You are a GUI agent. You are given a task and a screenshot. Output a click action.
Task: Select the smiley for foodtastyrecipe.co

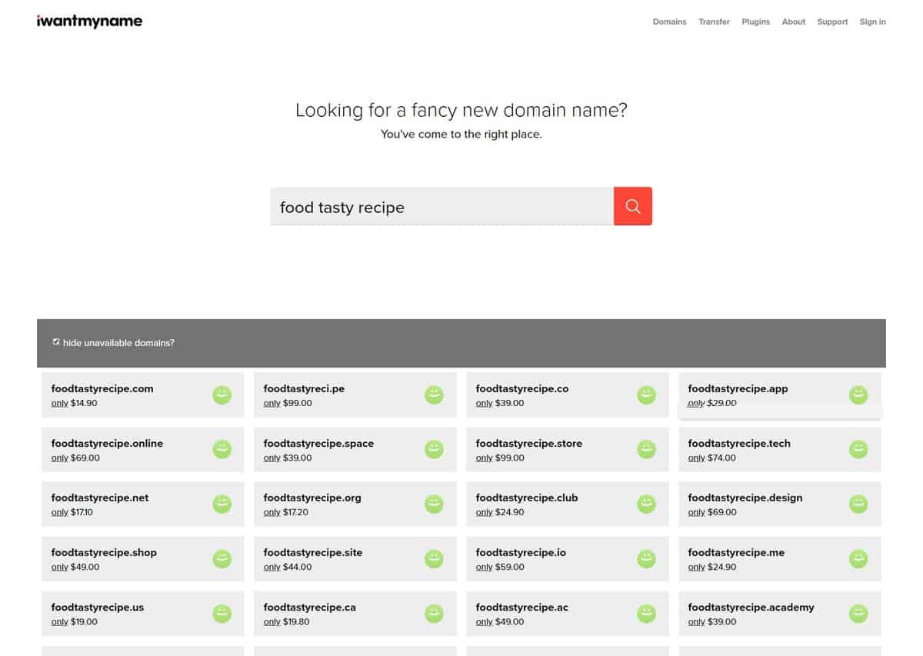[646, 395]
